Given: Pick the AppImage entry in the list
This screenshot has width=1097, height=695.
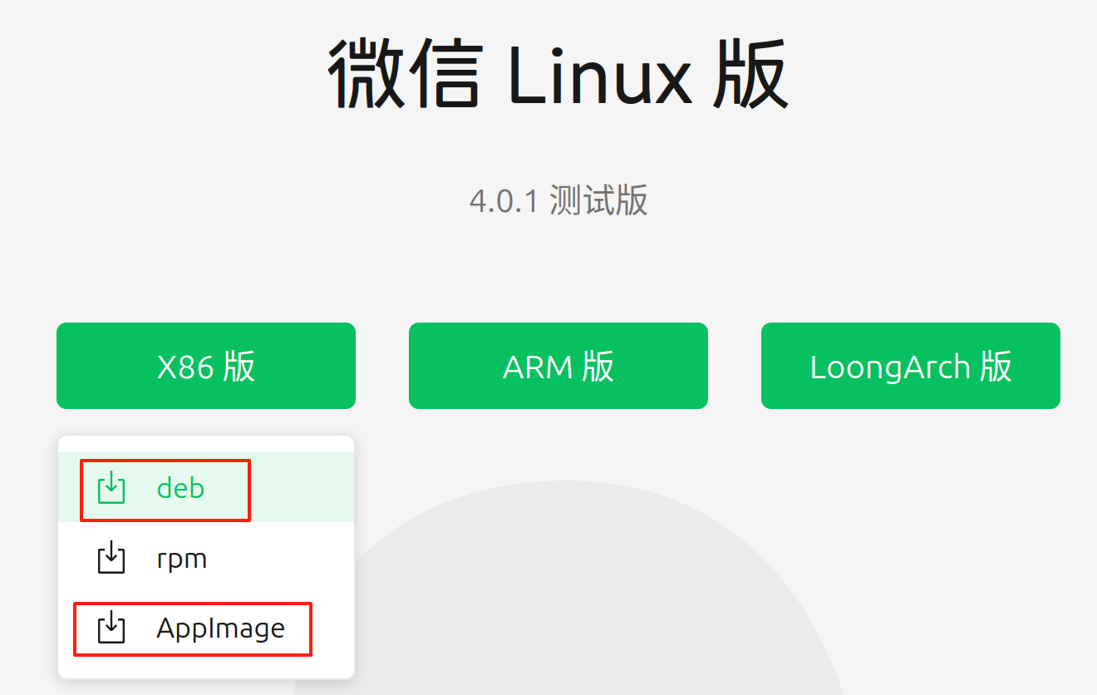Looking at the screenshot, I should point(220,628).
